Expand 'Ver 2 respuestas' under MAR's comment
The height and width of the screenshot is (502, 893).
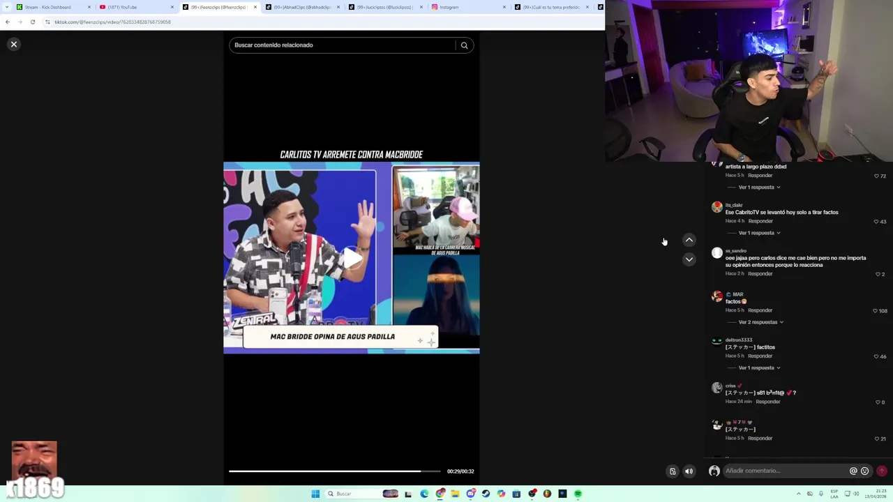coord(760,322)
